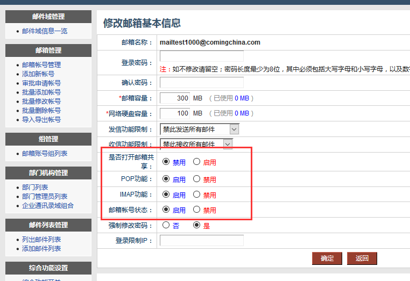Click the 确定 button
410x281 pixels.
pyautogui.click(x=327, y=258)
